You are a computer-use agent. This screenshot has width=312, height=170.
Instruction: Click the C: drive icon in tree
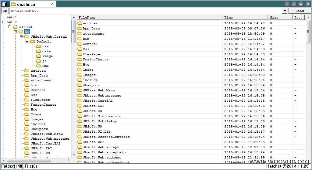(9, 17)
